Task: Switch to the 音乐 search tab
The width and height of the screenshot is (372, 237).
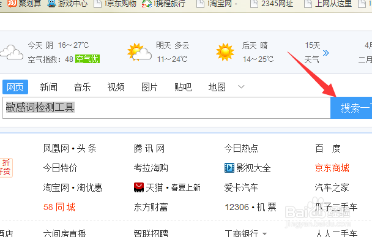Action: coord(83,87)
